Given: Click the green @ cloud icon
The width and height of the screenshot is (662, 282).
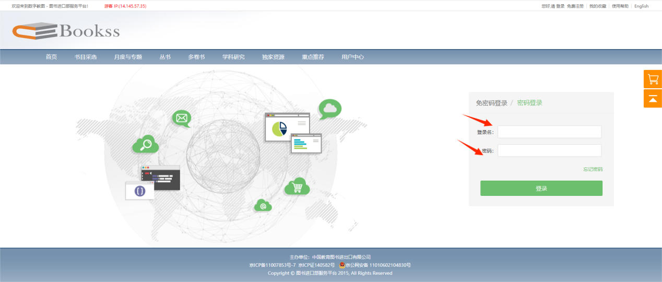Looking at the screenshot, I should [263, 206].
